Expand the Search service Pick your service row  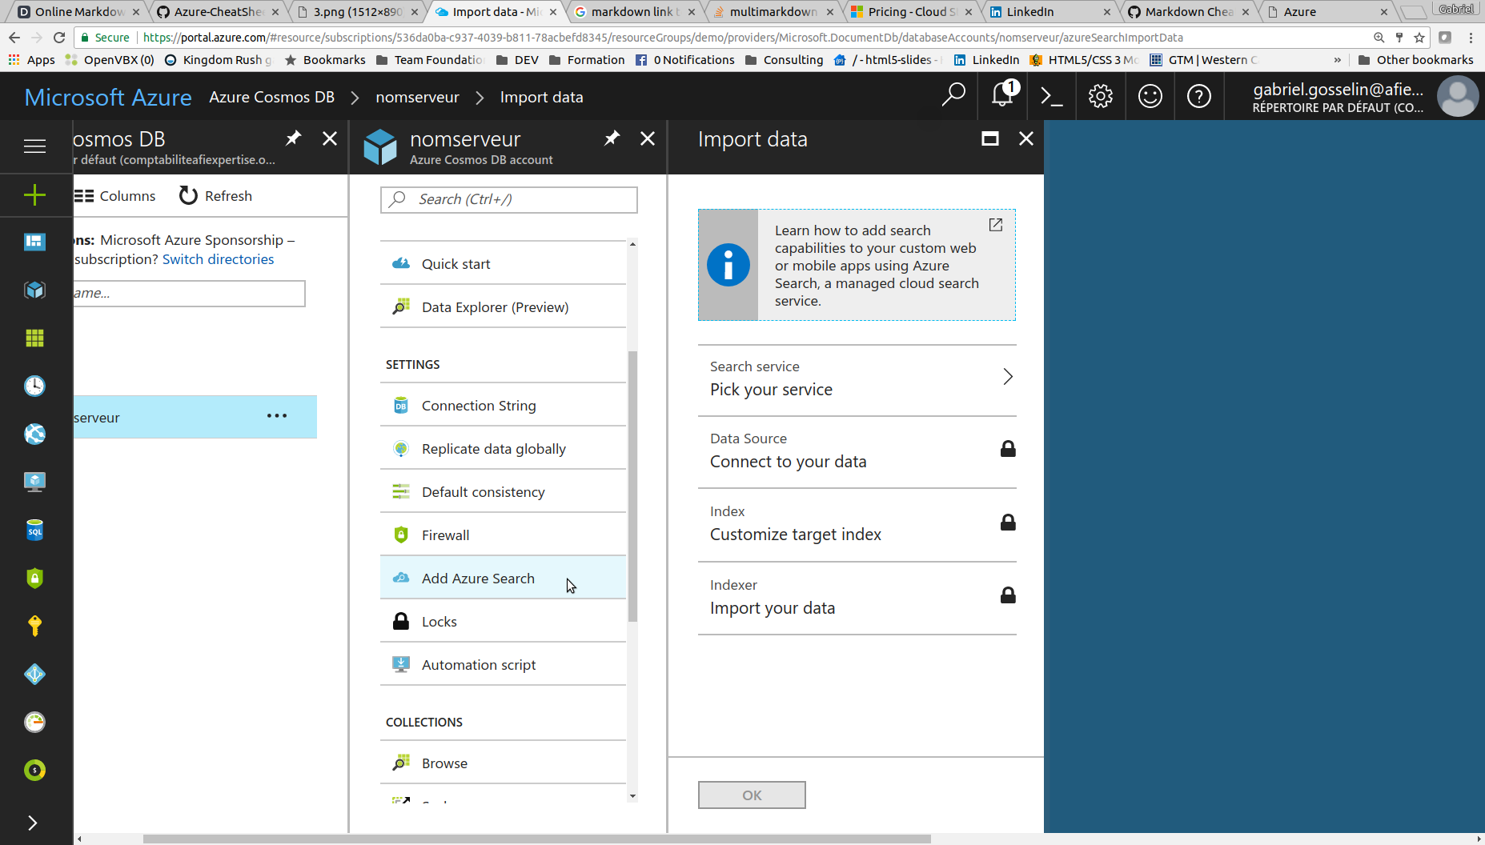click(857, 379)
